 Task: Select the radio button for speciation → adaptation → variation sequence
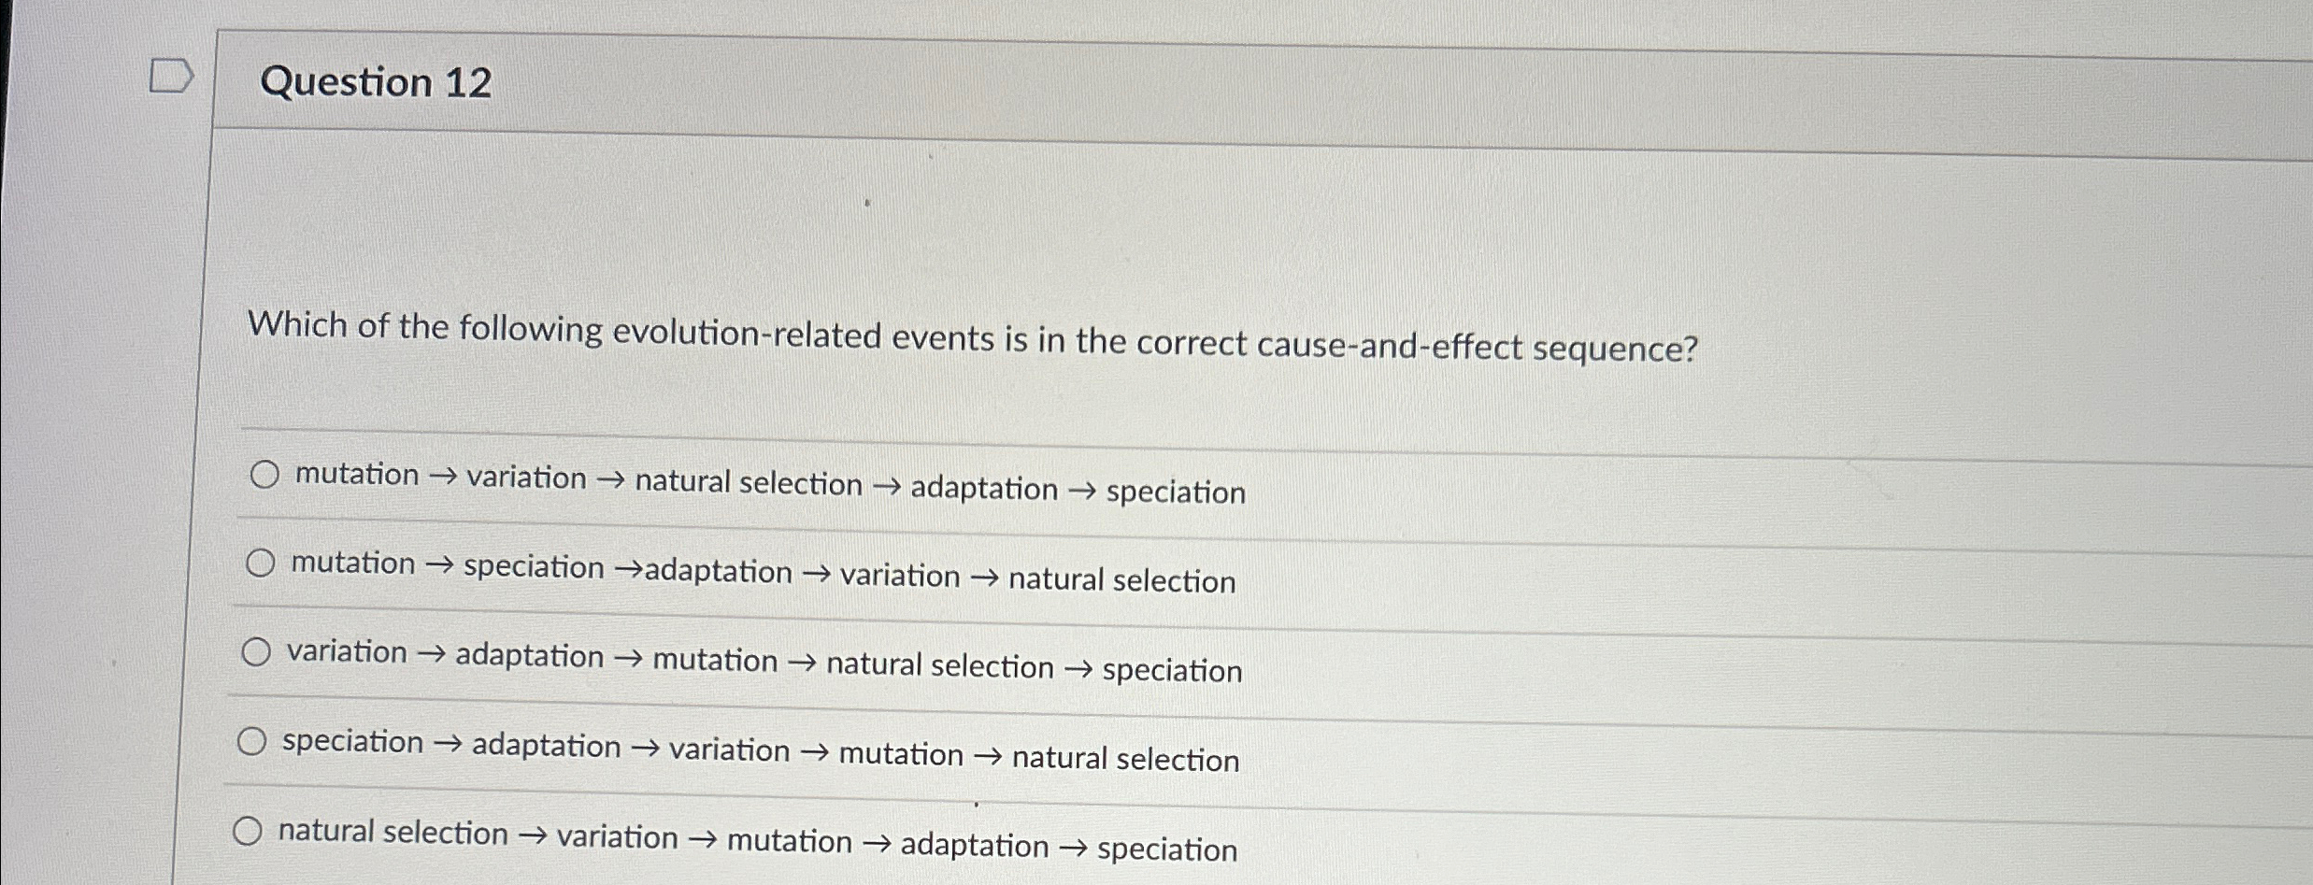[252, 740]
